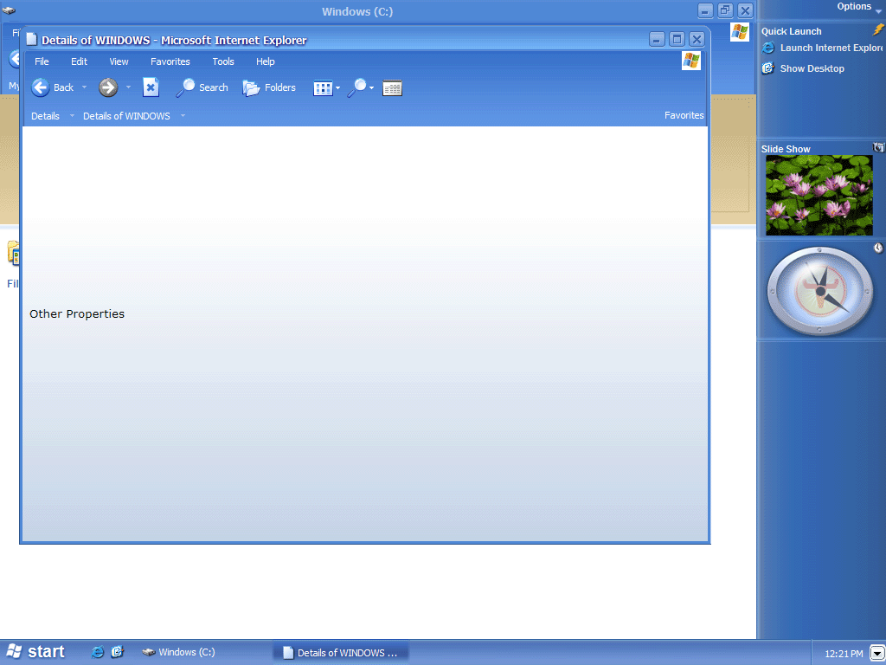Viewport: 886px width, 665px height.
Task: Click the Forward arrow icon in Internet Explorer
Action: [108, 87]
